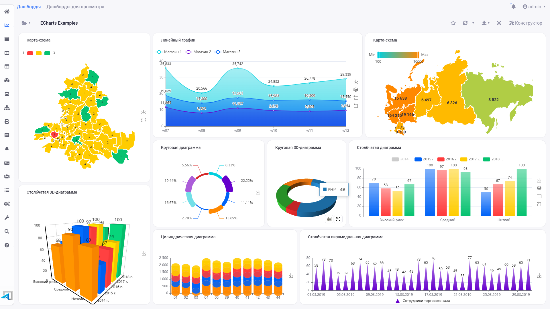The height and width of the screenshot is (309, 550).
Task: Open the search magnifier in sidebar
Action: coord(7,231)
